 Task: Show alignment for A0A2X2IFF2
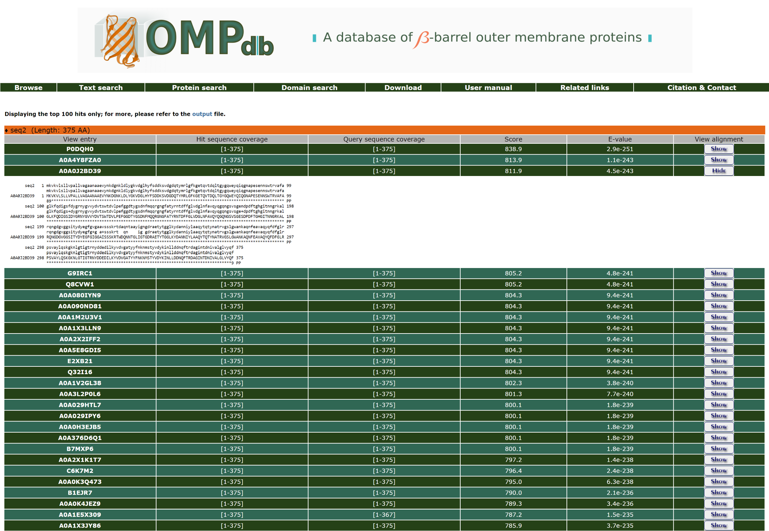[719, 339]
